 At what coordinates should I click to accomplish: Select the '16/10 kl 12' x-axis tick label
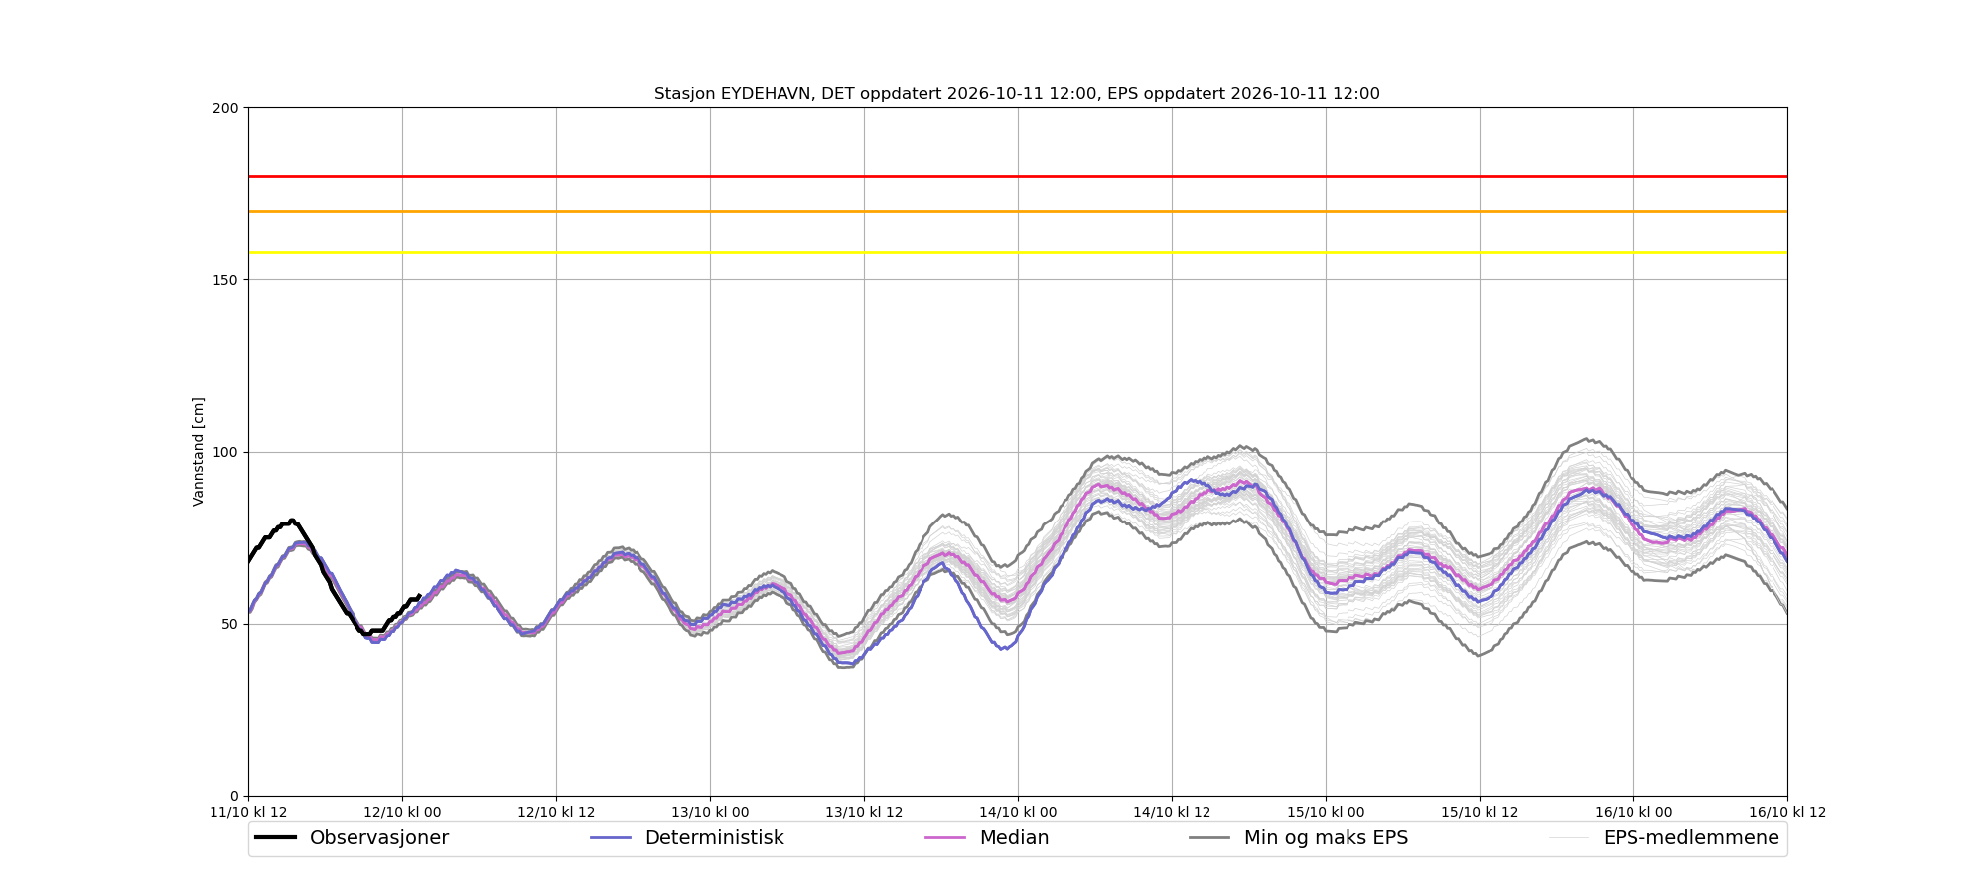coord(1787,812)
